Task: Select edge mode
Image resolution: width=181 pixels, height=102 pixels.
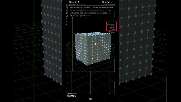Action: coord(78,7)
